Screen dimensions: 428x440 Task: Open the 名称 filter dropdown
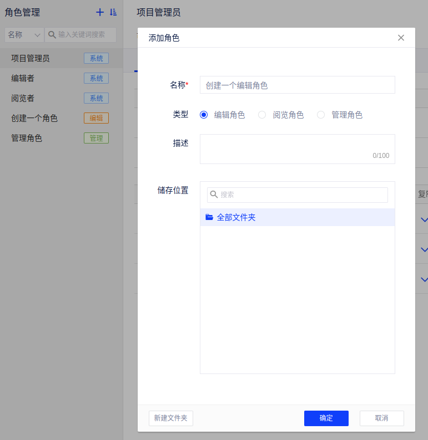[24, 34]
